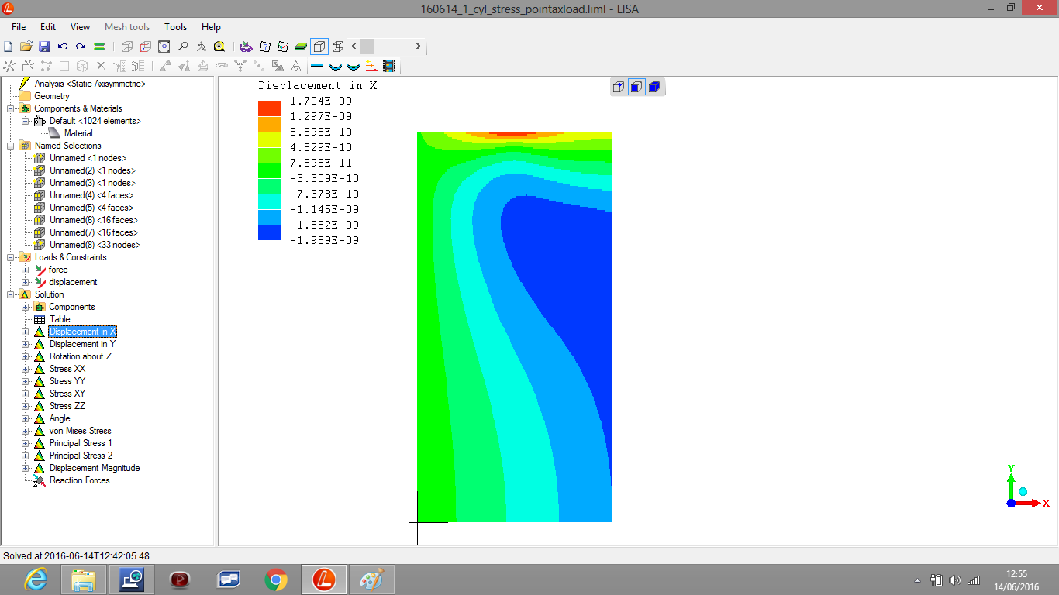Open Google Chrome from the taskbar
The image size is (1059, 595).
tap(276, 579)
